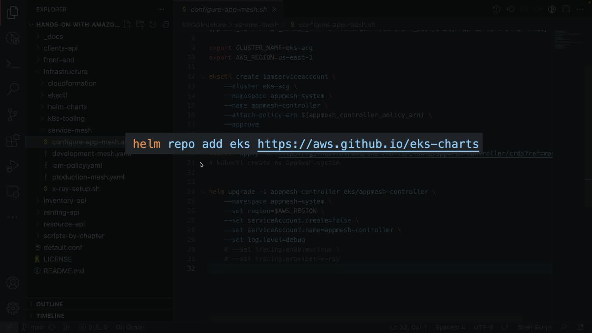Collapse all folders in Explorer

tap(166, 25)
